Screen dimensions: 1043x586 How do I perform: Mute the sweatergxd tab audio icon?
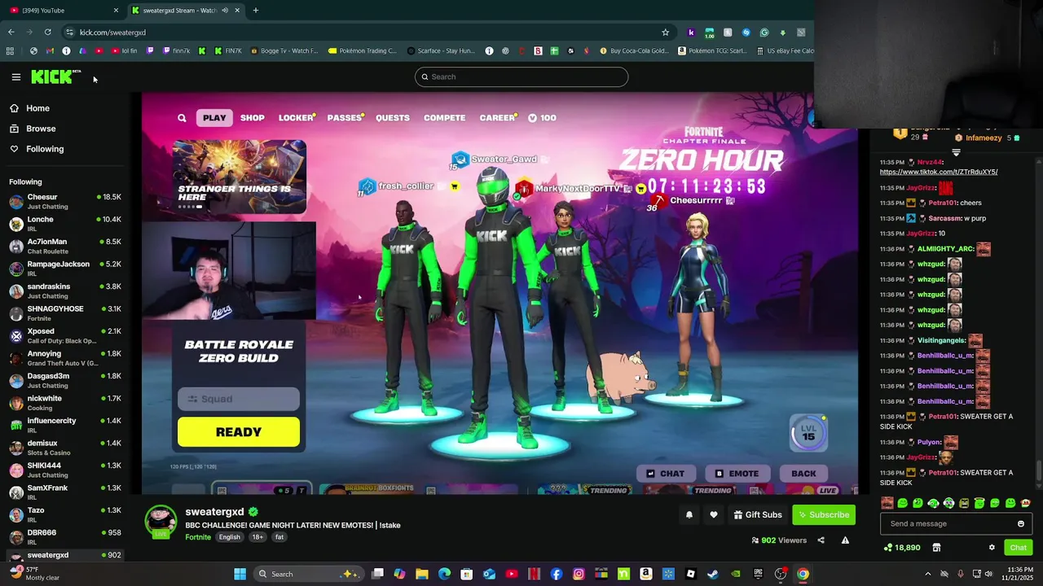[x=225, y=11]
